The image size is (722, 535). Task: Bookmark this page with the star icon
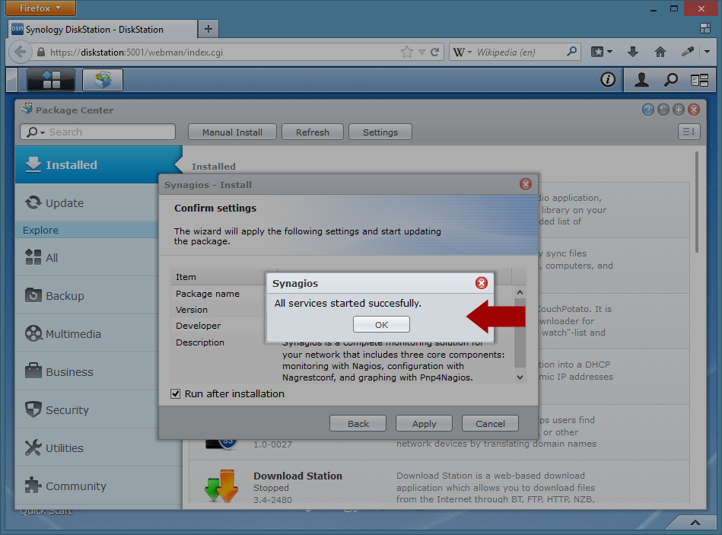tap(406, 52)
